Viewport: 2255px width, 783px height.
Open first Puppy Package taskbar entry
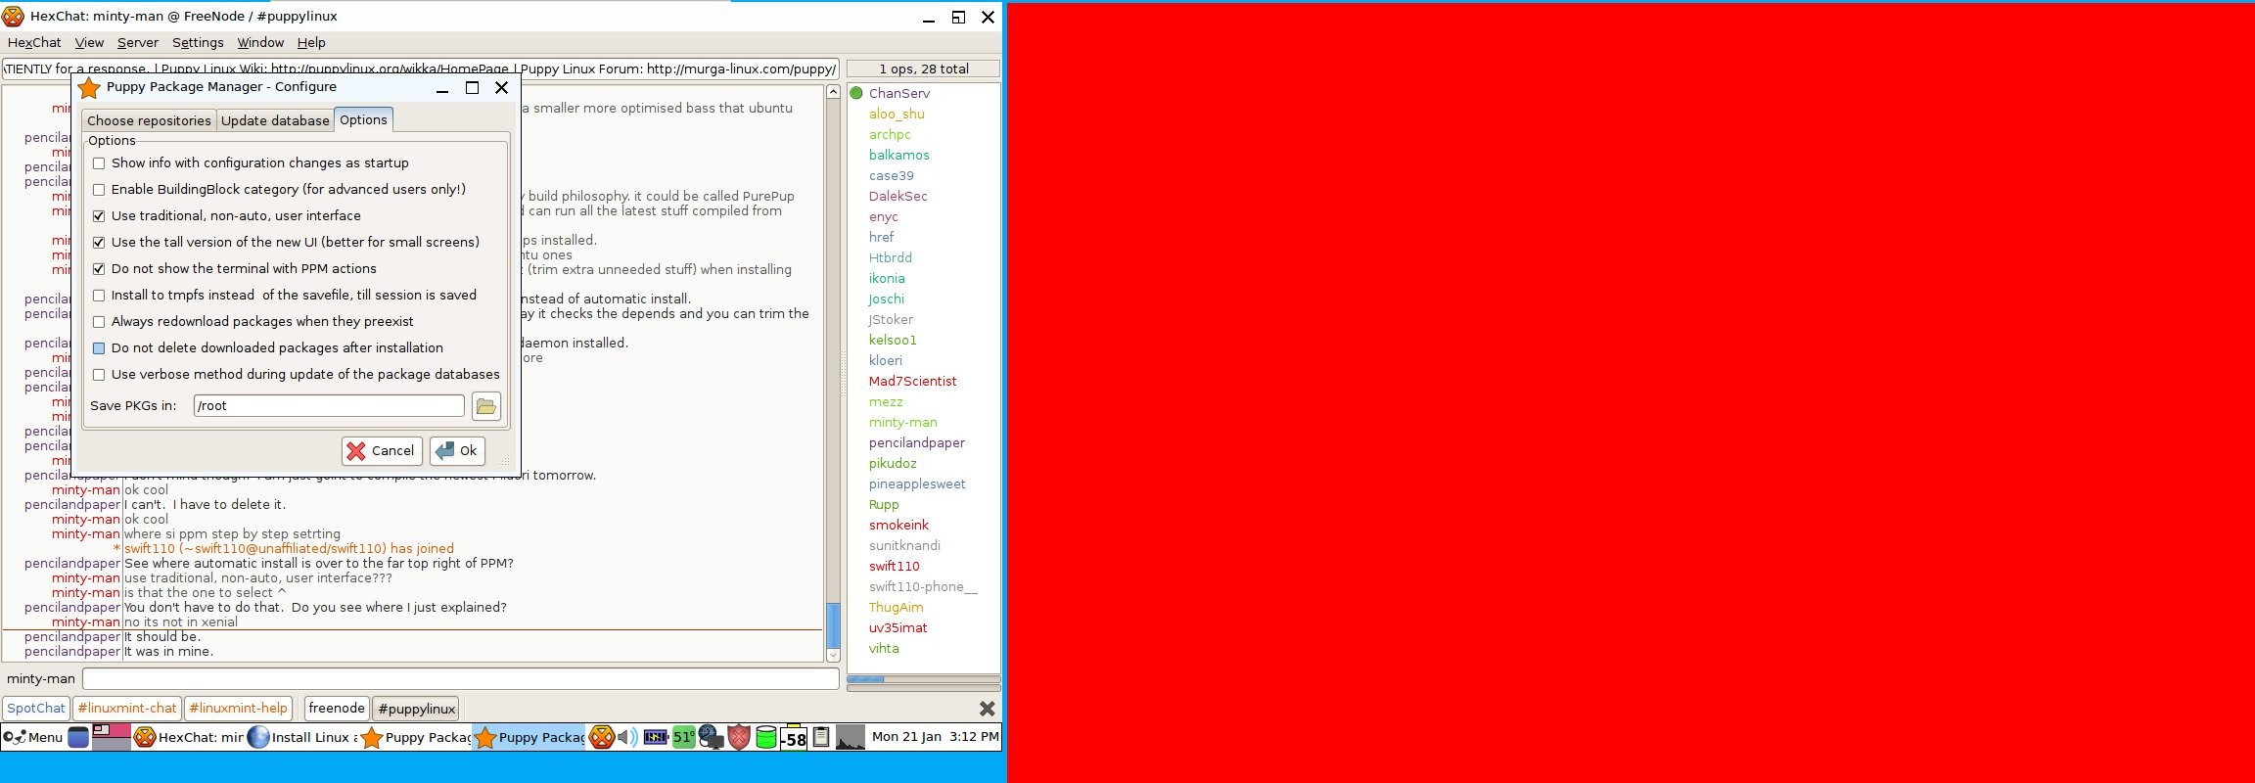point(416,737)
